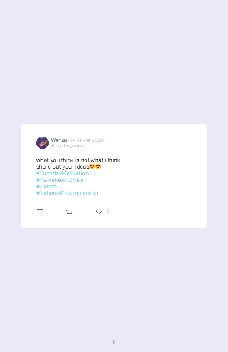
Task: Open Wanza's round profile avatar
Action: click(x=43, y=143)
